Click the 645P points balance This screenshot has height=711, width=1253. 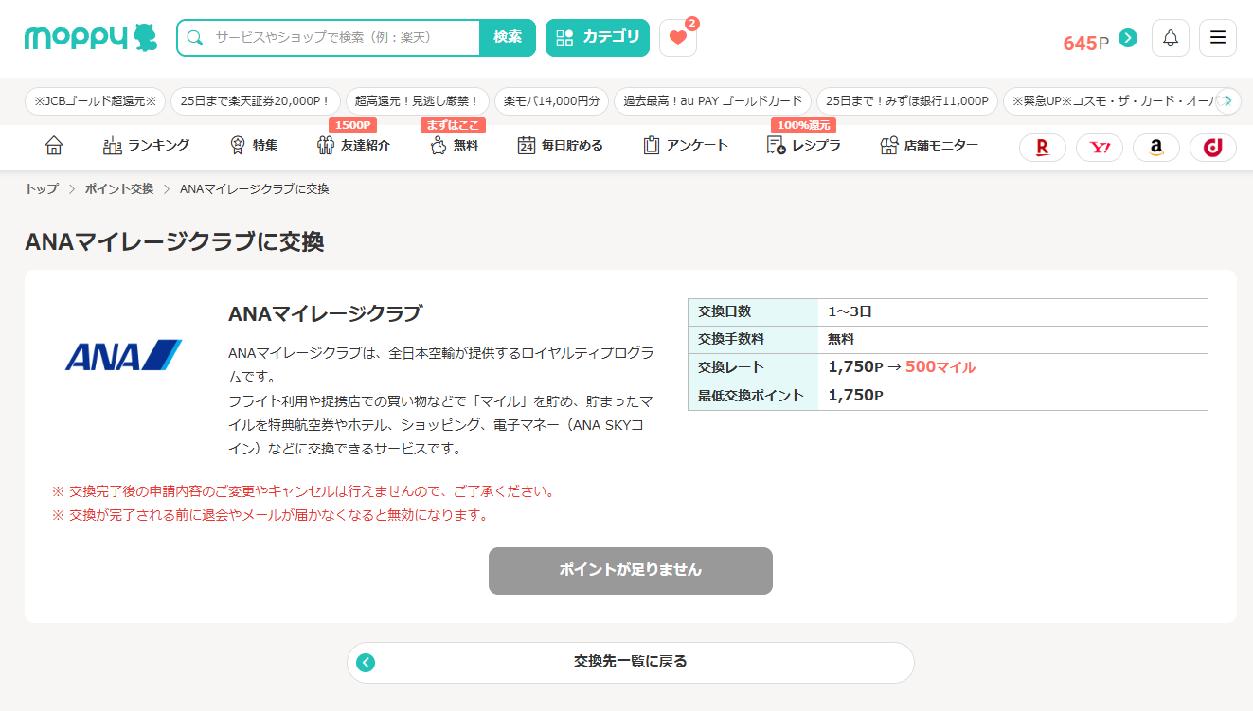coord(1085,43)
